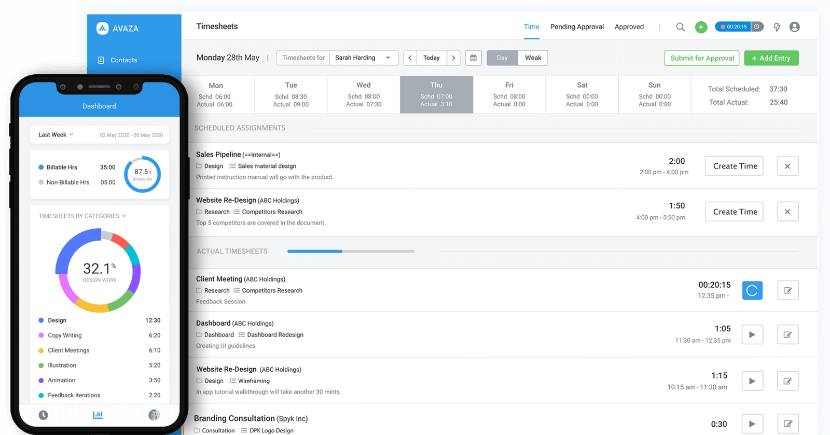Screen dimensions: 830x435
Task: Click the Actual Timesheets progress bar
Action: point(351,251)
